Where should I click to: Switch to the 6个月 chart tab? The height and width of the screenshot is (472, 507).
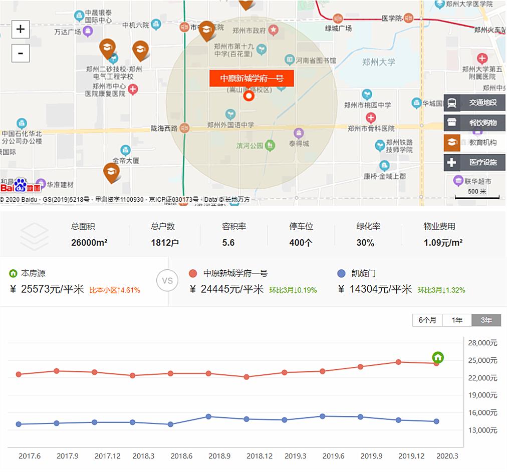coord(427,320)
